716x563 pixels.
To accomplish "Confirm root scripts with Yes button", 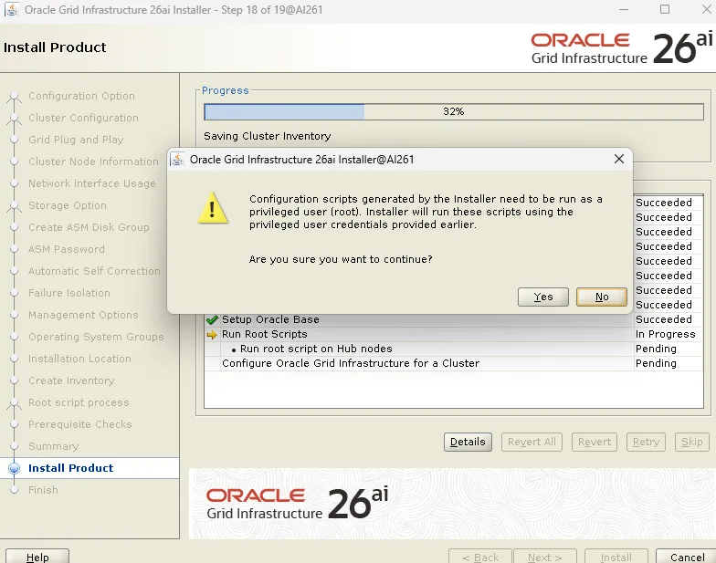I will point(542,297).
